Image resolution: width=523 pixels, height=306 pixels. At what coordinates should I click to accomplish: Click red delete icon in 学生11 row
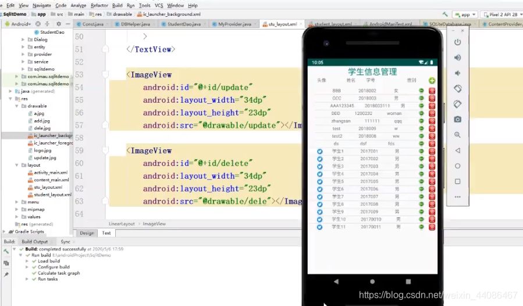click(x=432, y=227)
